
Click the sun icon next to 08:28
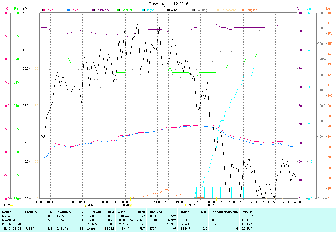(130, 206)
